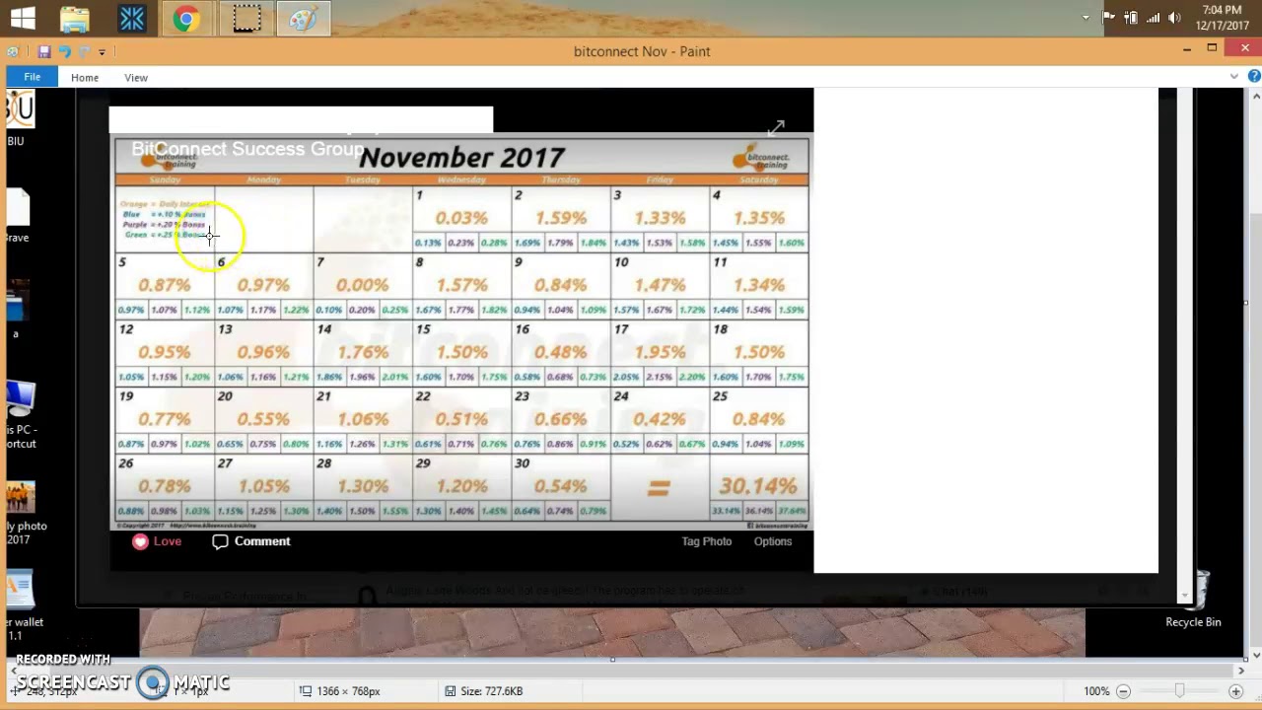Open the Windows Start button
The height and width of the screenshot is (710, 1262).
click(22, 18)
